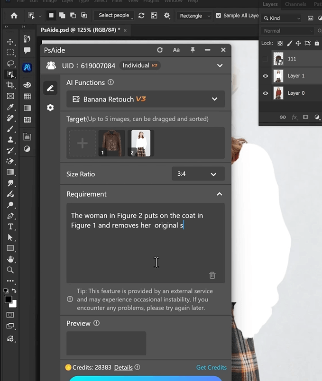Select the Crop tool

point(10,85)
